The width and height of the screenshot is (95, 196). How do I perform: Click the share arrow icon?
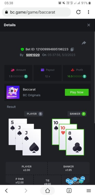(84, 43)
